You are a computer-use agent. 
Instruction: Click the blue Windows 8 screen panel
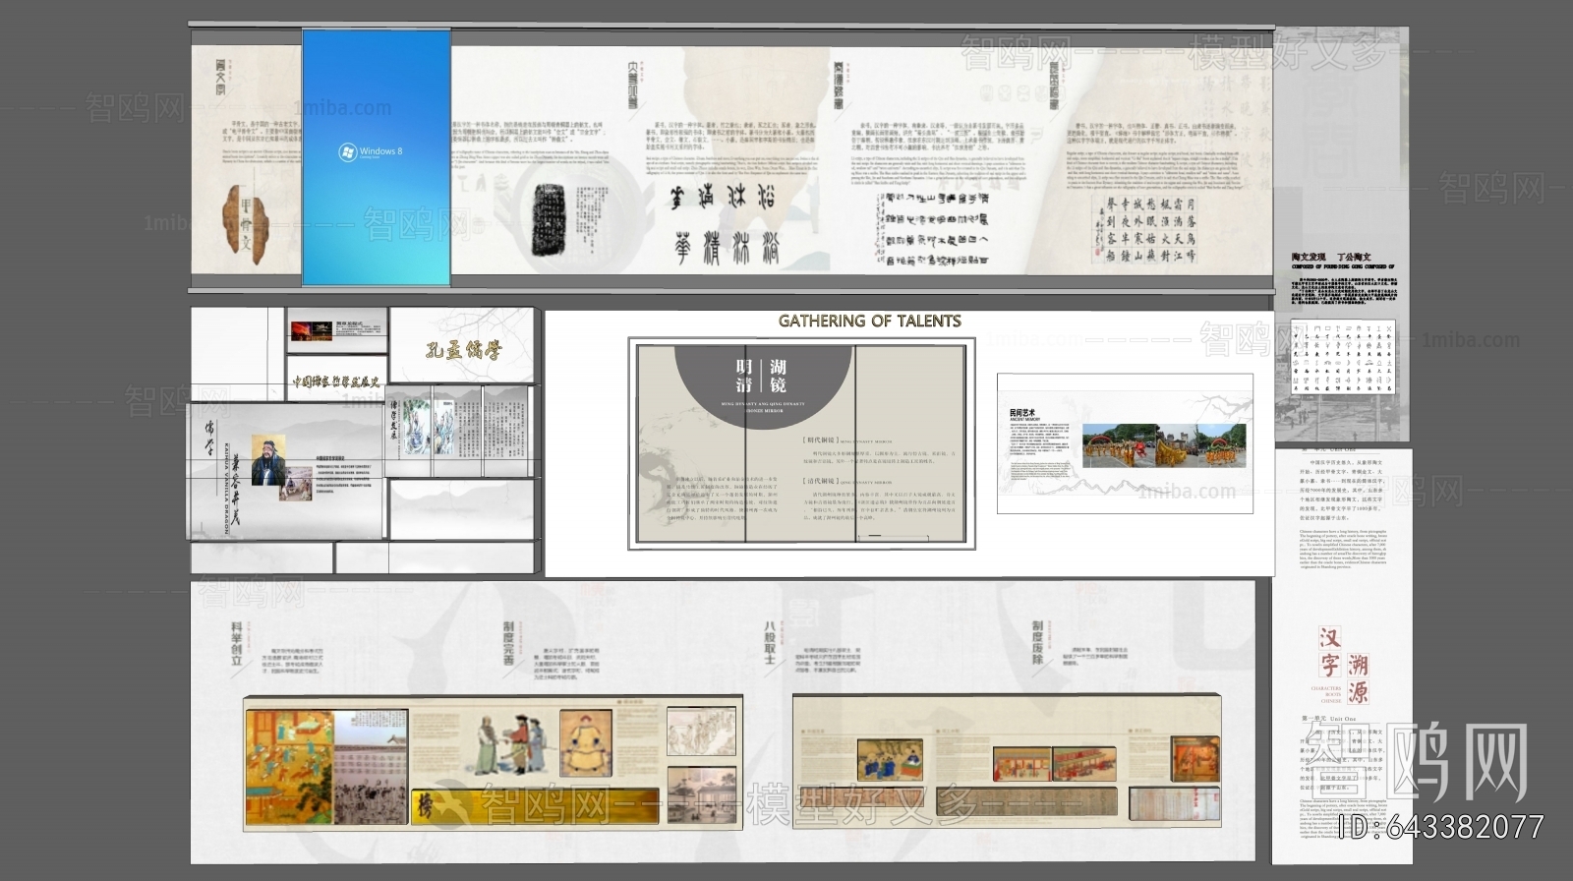pyautogui.click(x=376, y=157)
